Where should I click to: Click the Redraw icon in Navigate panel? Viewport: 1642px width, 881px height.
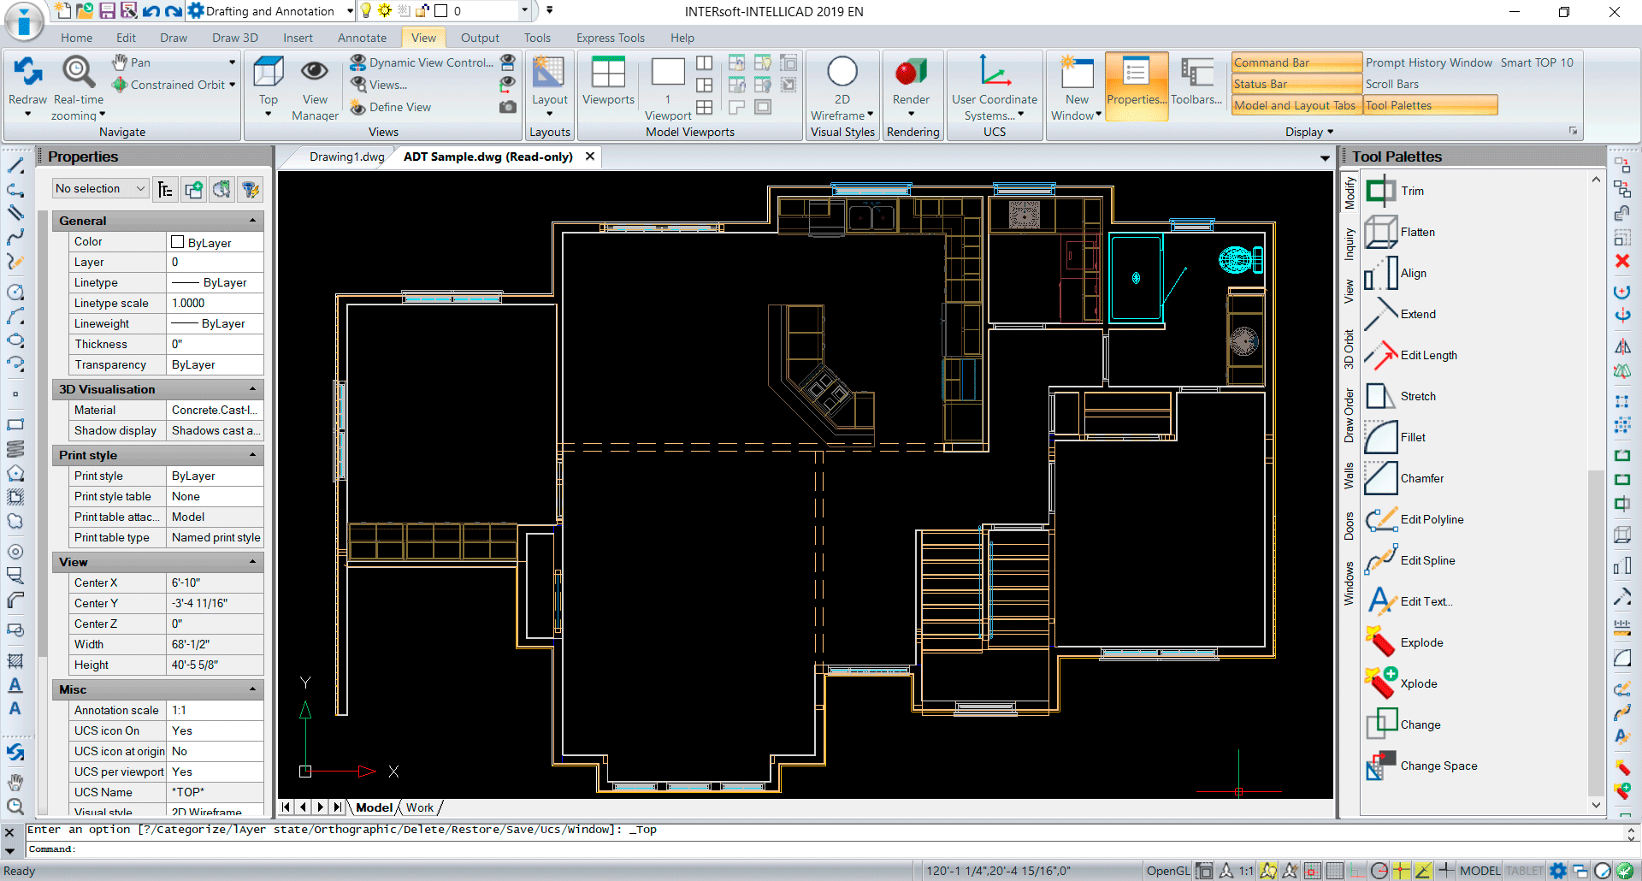[x=27, y=72]
